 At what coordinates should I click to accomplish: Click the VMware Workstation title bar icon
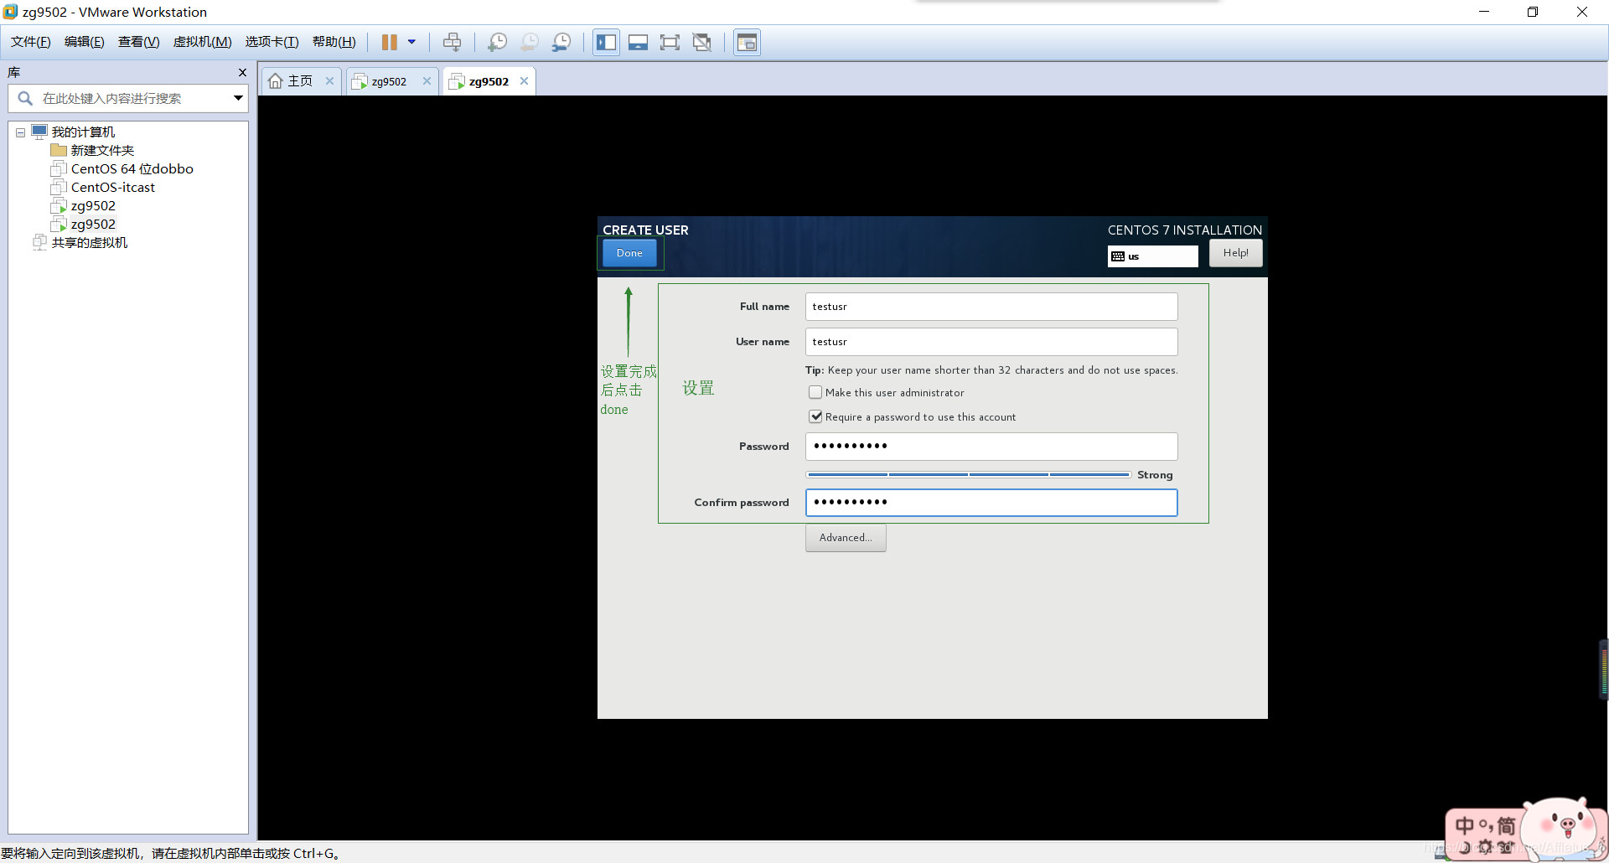click(x=10, y=12)
